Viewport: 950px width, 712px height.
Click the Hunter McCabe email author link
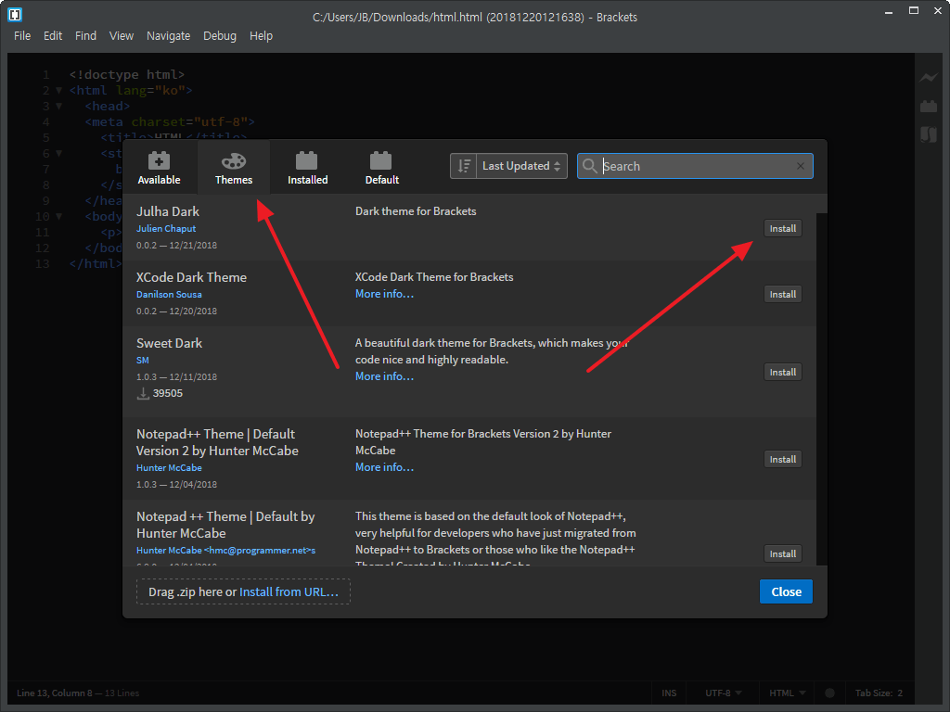coord(225,551)
